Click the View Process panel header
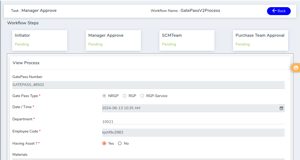The height and width of the screenshot is (160, 300). coord(26,63)
